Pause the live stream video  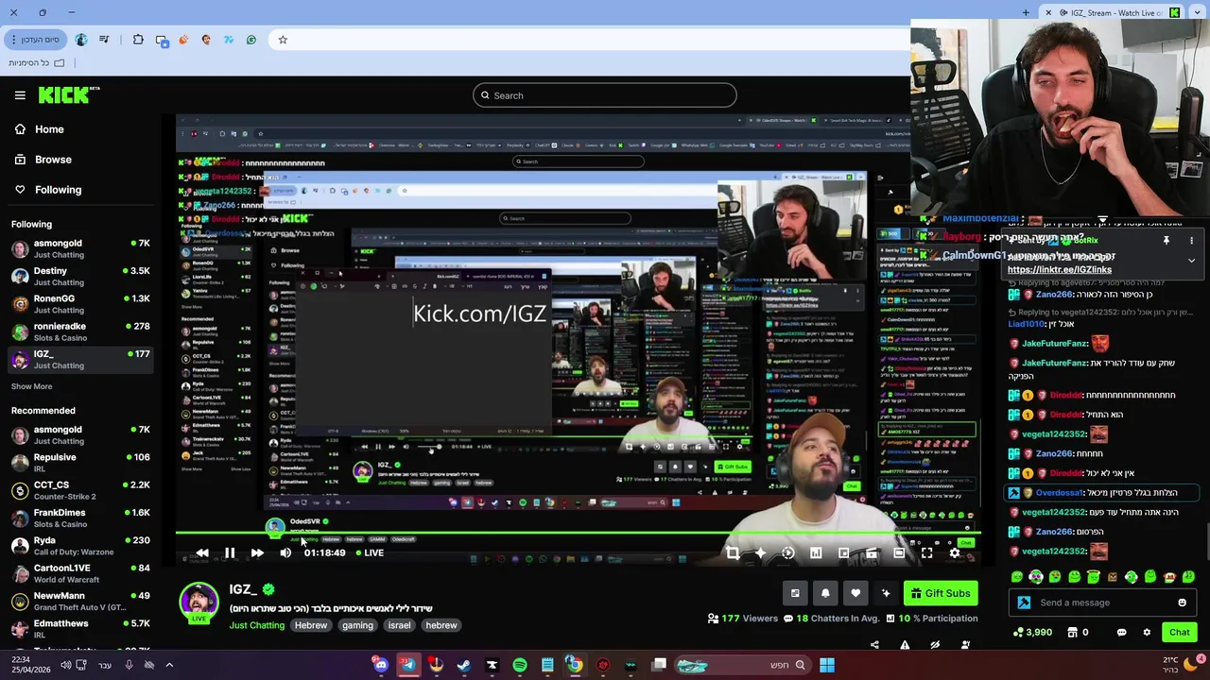click(x=230, y=552)
